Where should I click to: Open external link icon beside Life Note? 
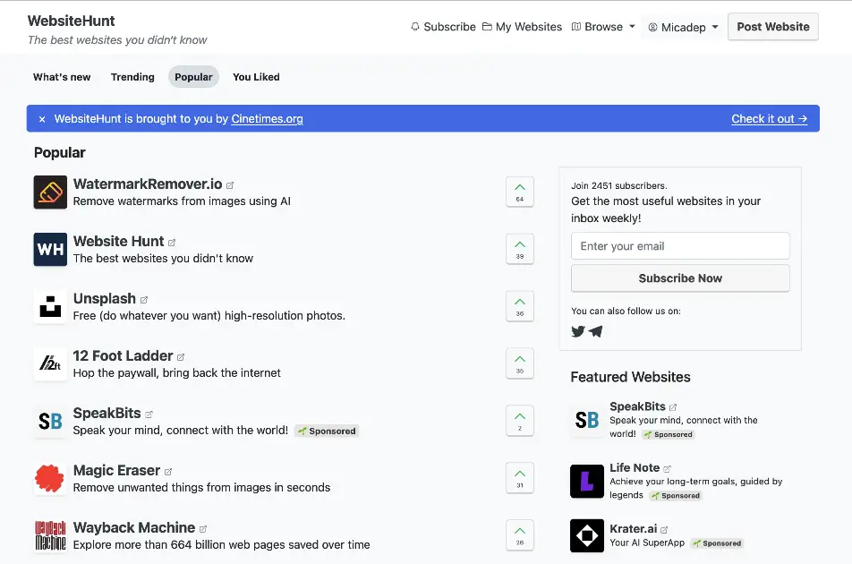(x=668, y=468)
